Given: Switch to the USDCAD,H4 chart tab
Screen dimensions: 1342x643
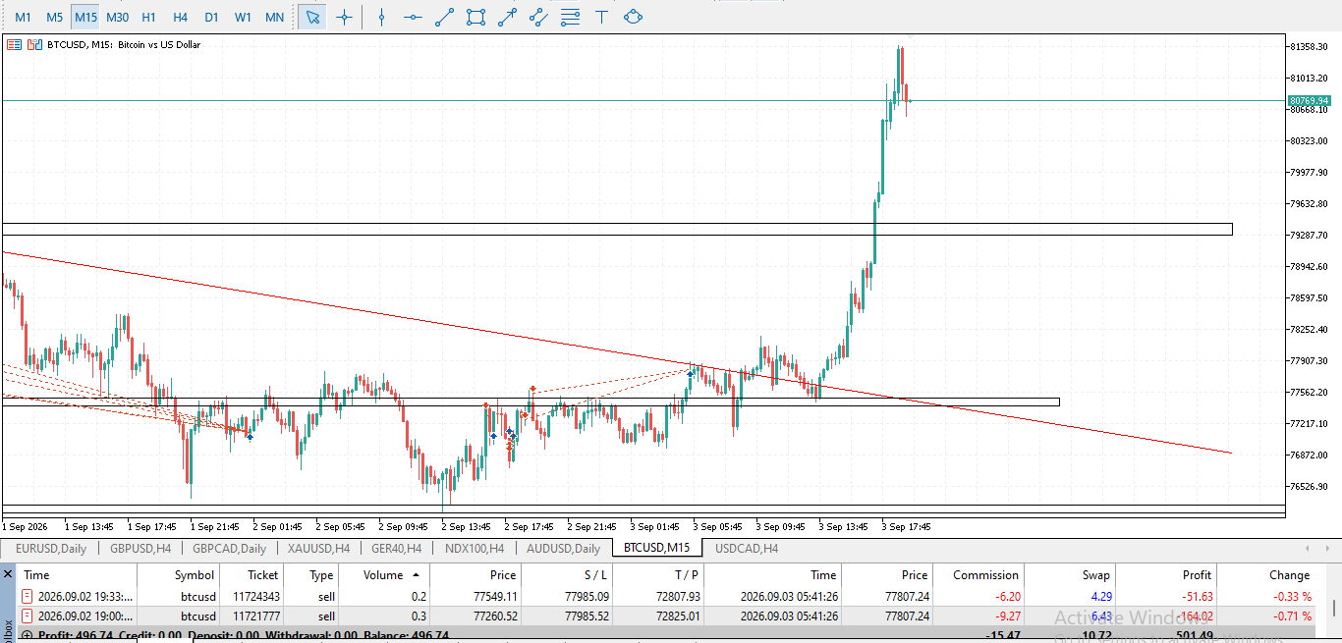Looking at the screenshot, I should [747, 549].
